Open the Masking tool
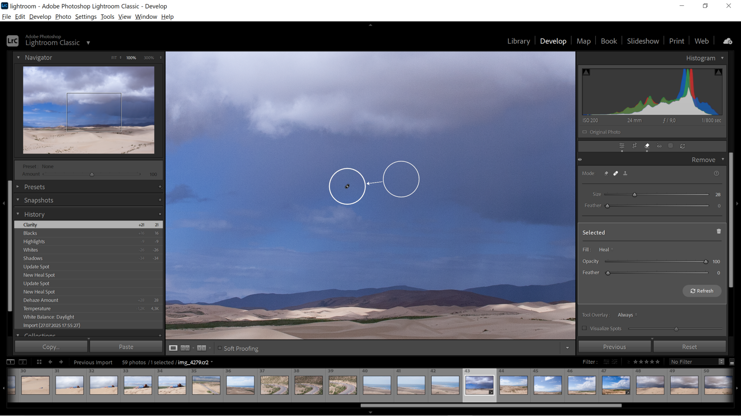Image resolution: width=741 pixels, height=416 pixels. pyautogui.click(x=671, y=146)
